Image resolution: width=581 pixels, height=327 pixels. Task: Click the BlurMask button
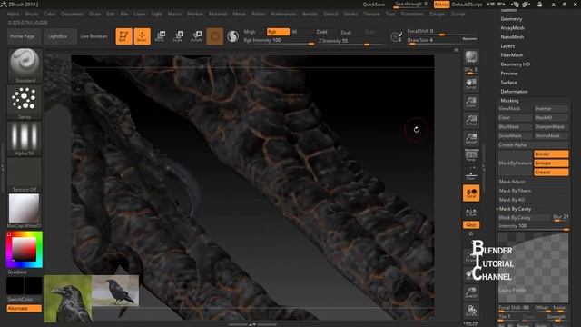tap(515, 127)
